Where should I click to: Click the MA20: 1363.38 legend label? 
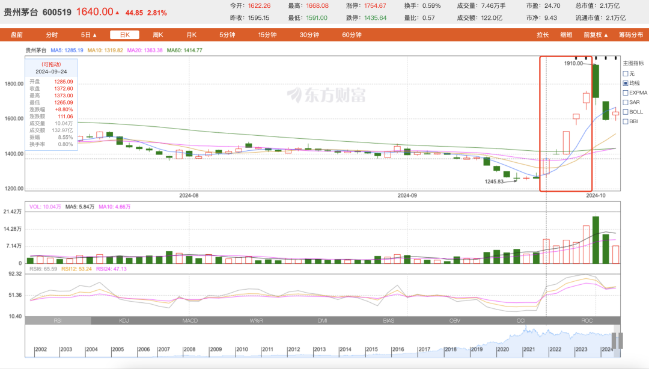pyautogui.click(x=145, y=50)
